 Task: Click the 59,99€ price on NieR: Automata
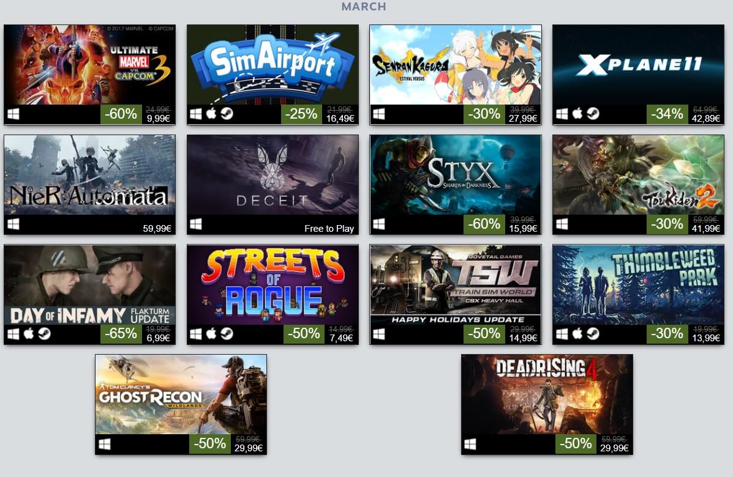click(157, 229)
